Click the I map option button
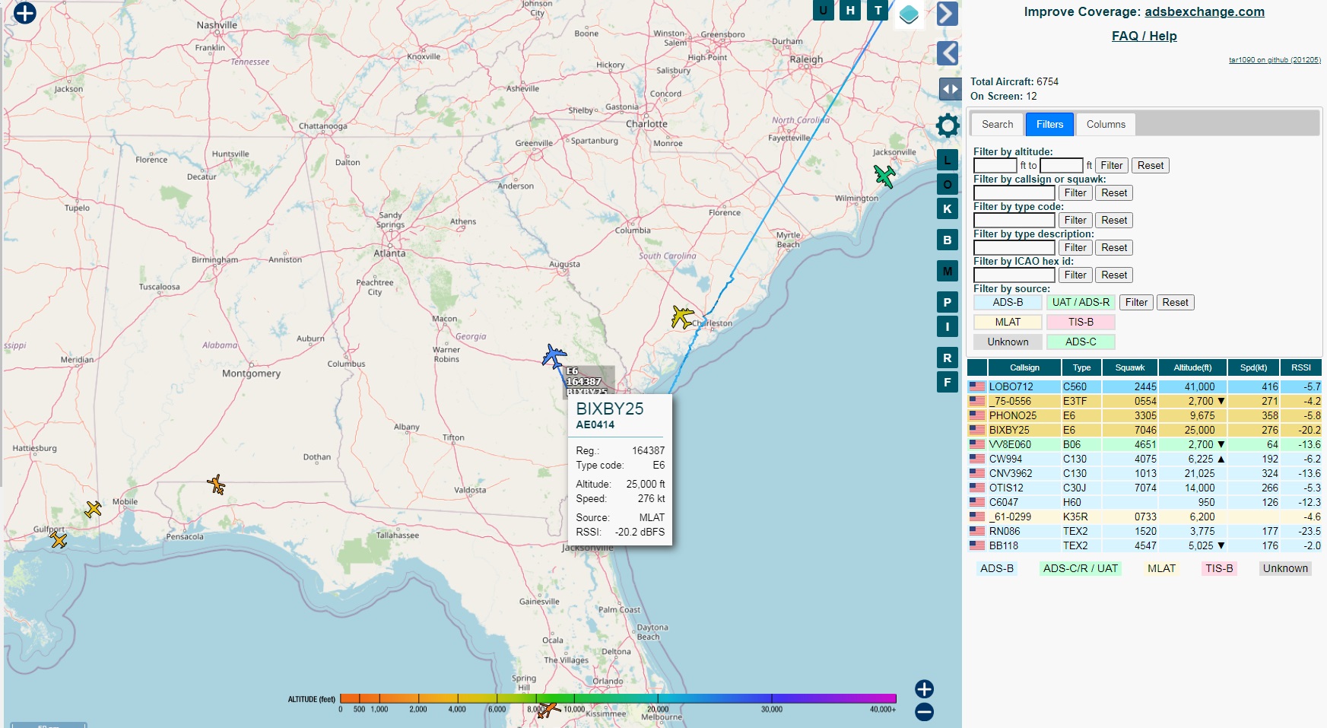This screenshot has width=1327, height=728. click(947, 326)
